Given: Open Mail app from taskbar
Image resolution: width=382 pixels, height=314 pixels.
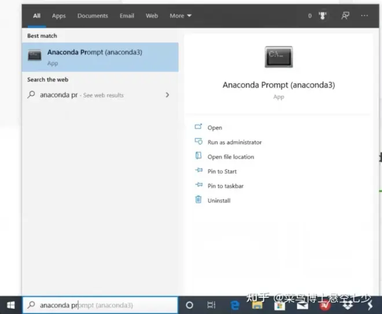Looking at the screenshot, I should [x=302, y=305].
